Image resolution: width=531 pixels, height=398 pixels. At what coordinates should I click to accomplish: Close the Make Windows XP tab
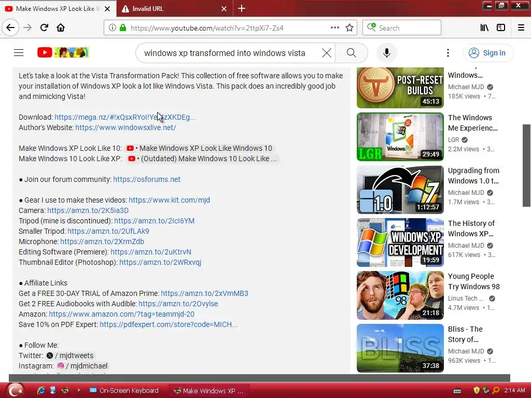(x=107, y=9)
